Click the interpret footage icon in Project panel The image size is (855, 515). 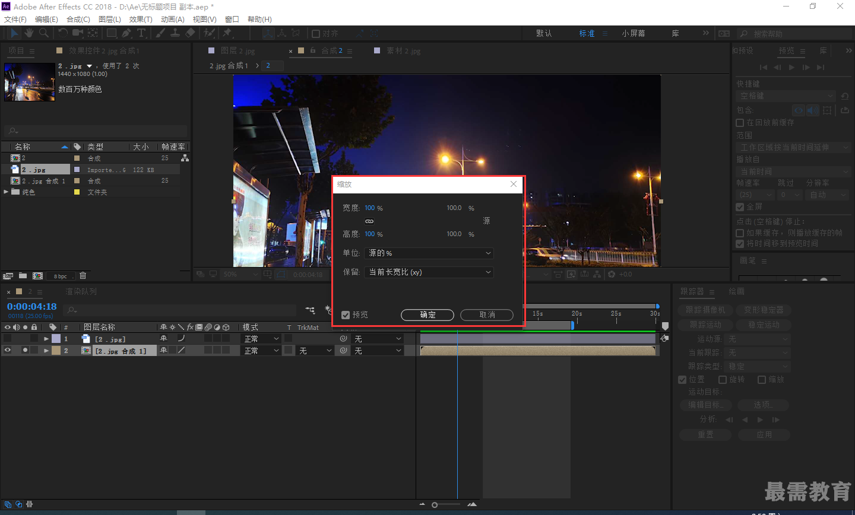tap(8, 276)
